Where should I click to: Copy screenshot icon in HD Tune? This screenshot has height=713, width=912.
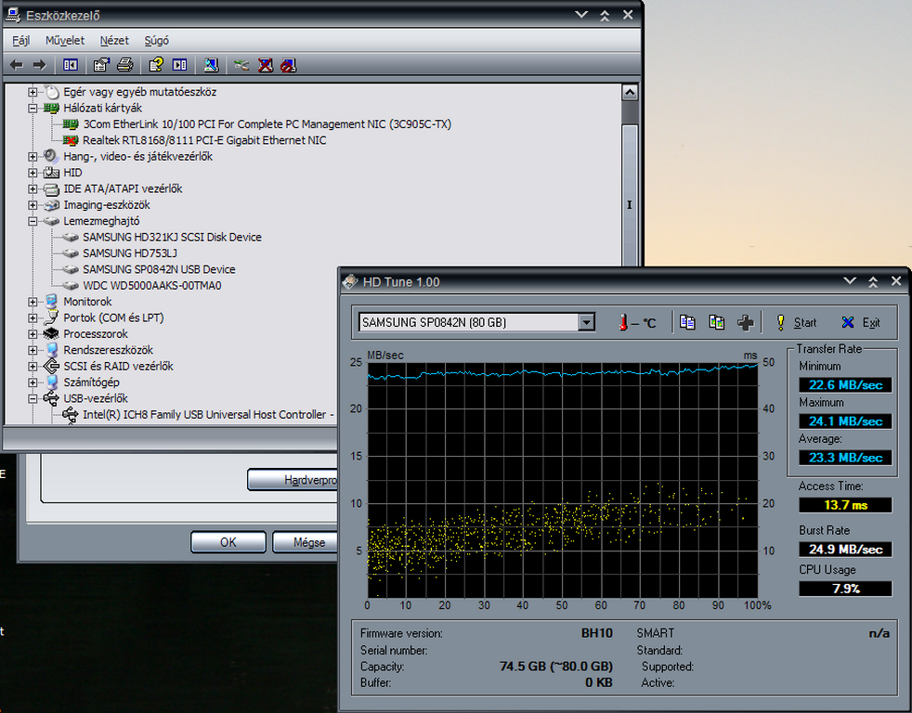click(x=717, y=322)
